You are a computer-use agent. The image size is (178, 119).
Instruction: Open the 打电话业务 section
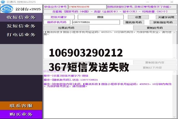[21, 35]
